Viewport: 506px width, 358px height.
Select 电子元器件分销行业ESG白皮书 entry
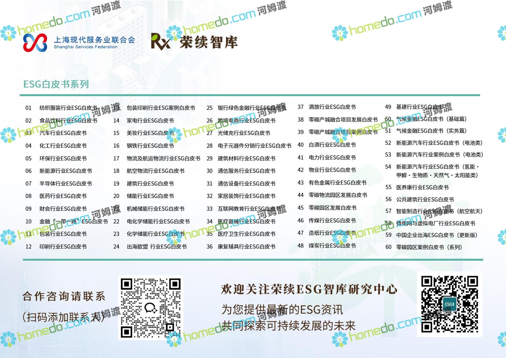254,146
